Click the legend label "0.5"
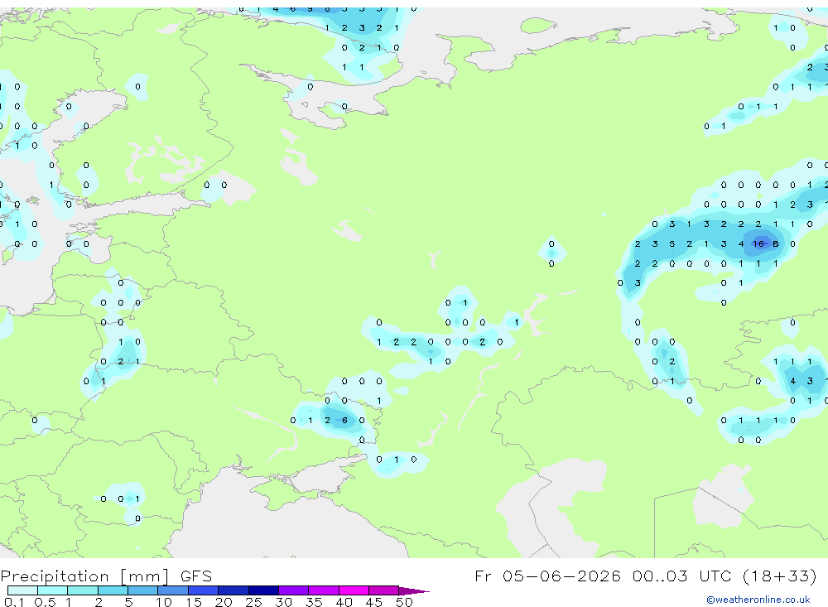The image size is (828, 607). (x=45, y=602)
